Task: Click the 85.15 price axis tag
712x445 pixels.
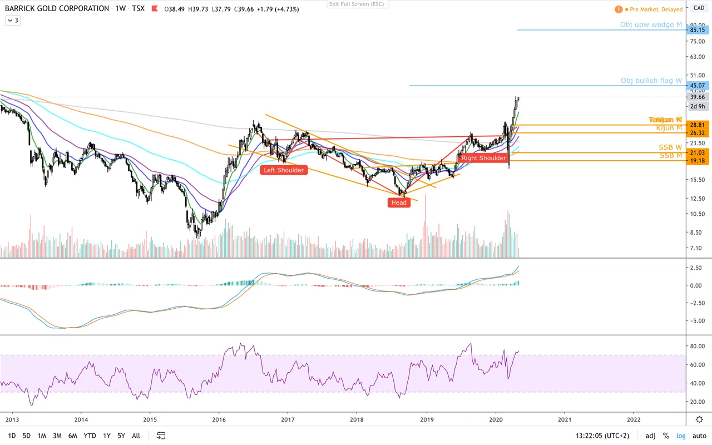Action: pyautogui.click(x=698, y=30)
